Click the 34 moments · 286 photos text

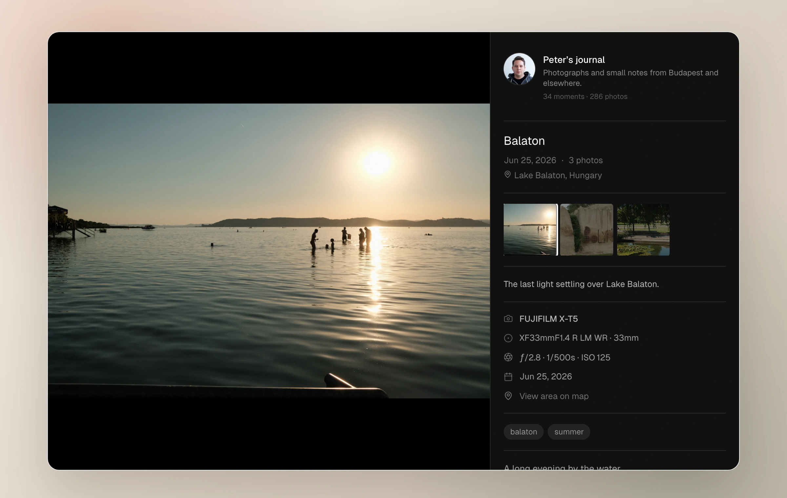click(585, 96)
